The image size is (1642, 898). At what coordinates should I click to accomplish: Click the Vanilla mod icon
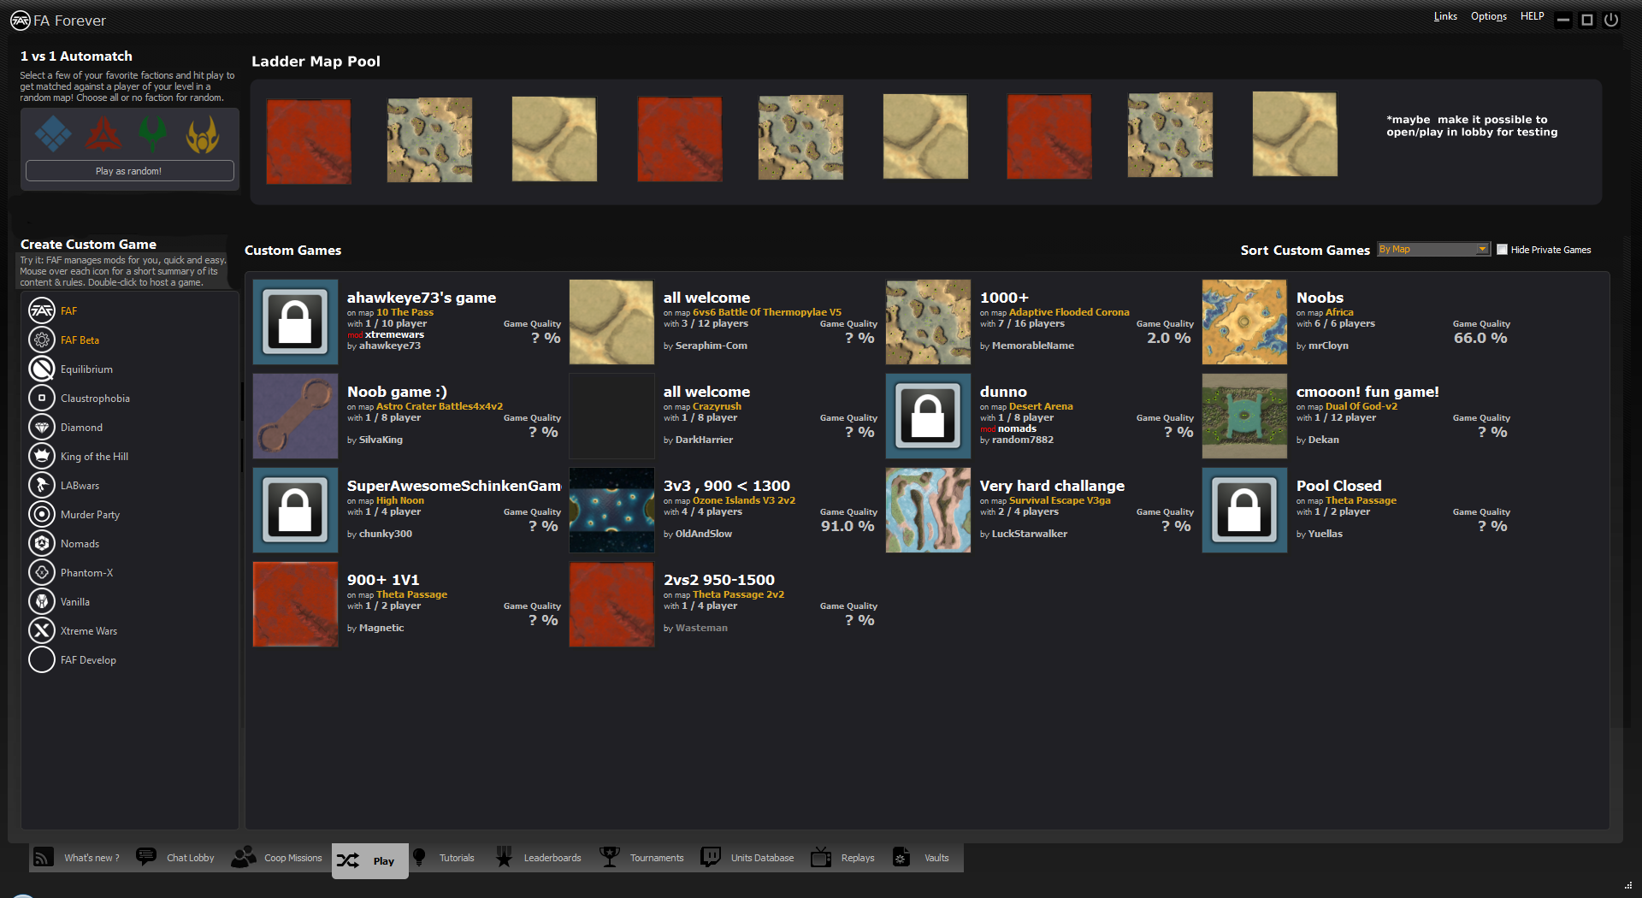click(42, 601)
